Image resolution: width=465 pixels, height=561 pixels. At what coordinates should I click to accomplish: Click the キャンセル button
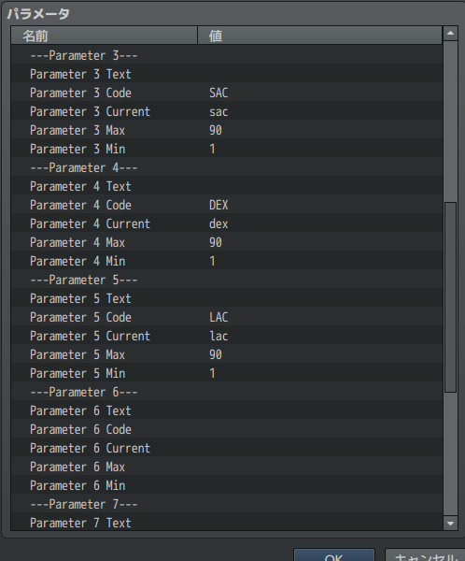point(425,555)
